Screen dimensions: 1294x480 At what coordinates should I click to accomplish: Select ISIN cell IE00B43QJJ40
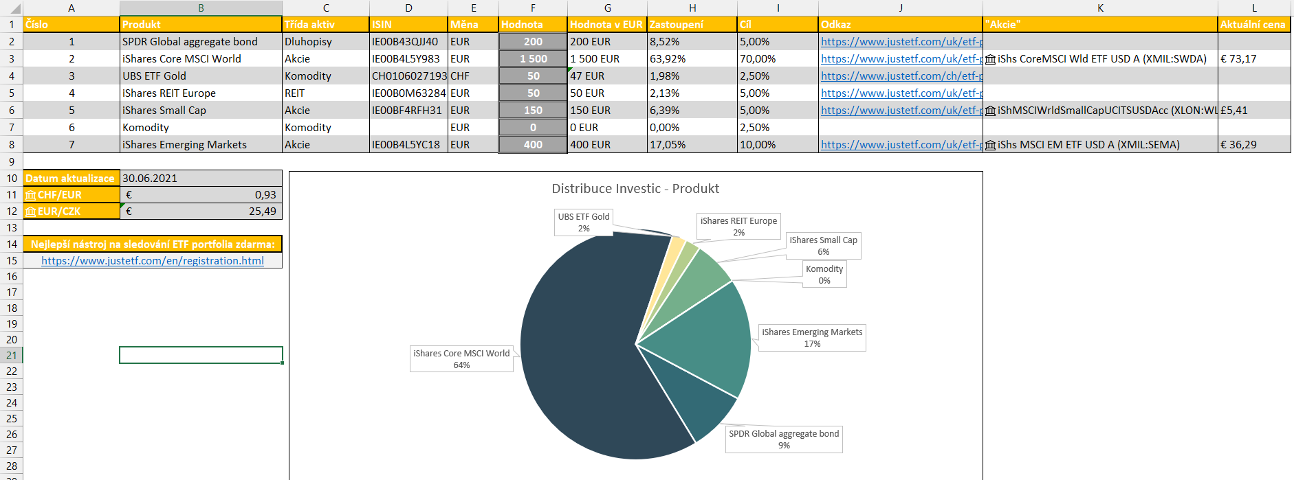tap(408, 42)
